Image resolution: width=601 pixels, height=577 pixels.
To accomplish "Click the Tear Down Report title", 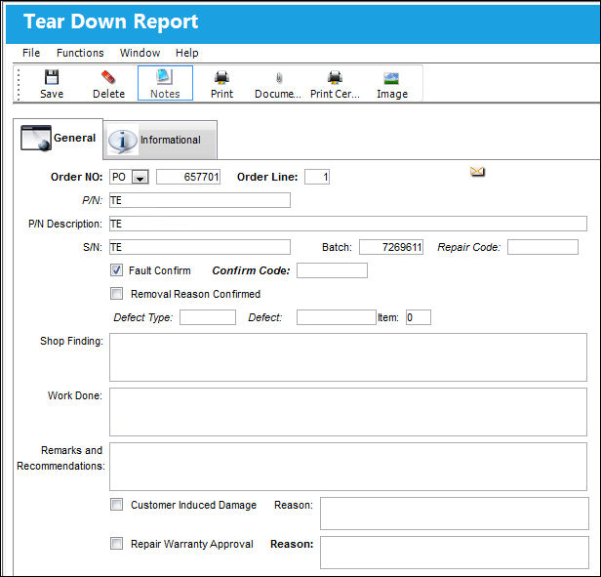I will pyautogui.click(x=111, y=21).
